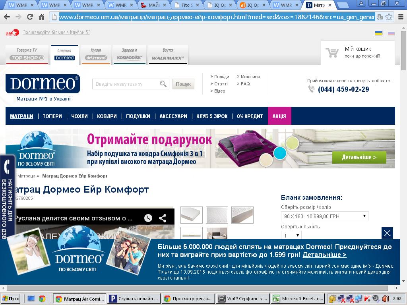Select ТОПЕРИ in the navigation bar
Viewport: 407px width, 305px height.
[52, 116]
